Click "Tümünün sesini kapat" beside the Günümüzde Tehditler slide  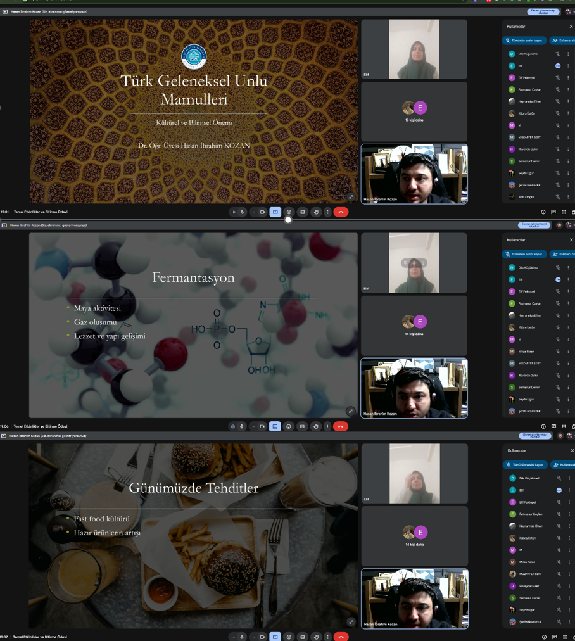(x=525, y=464)
